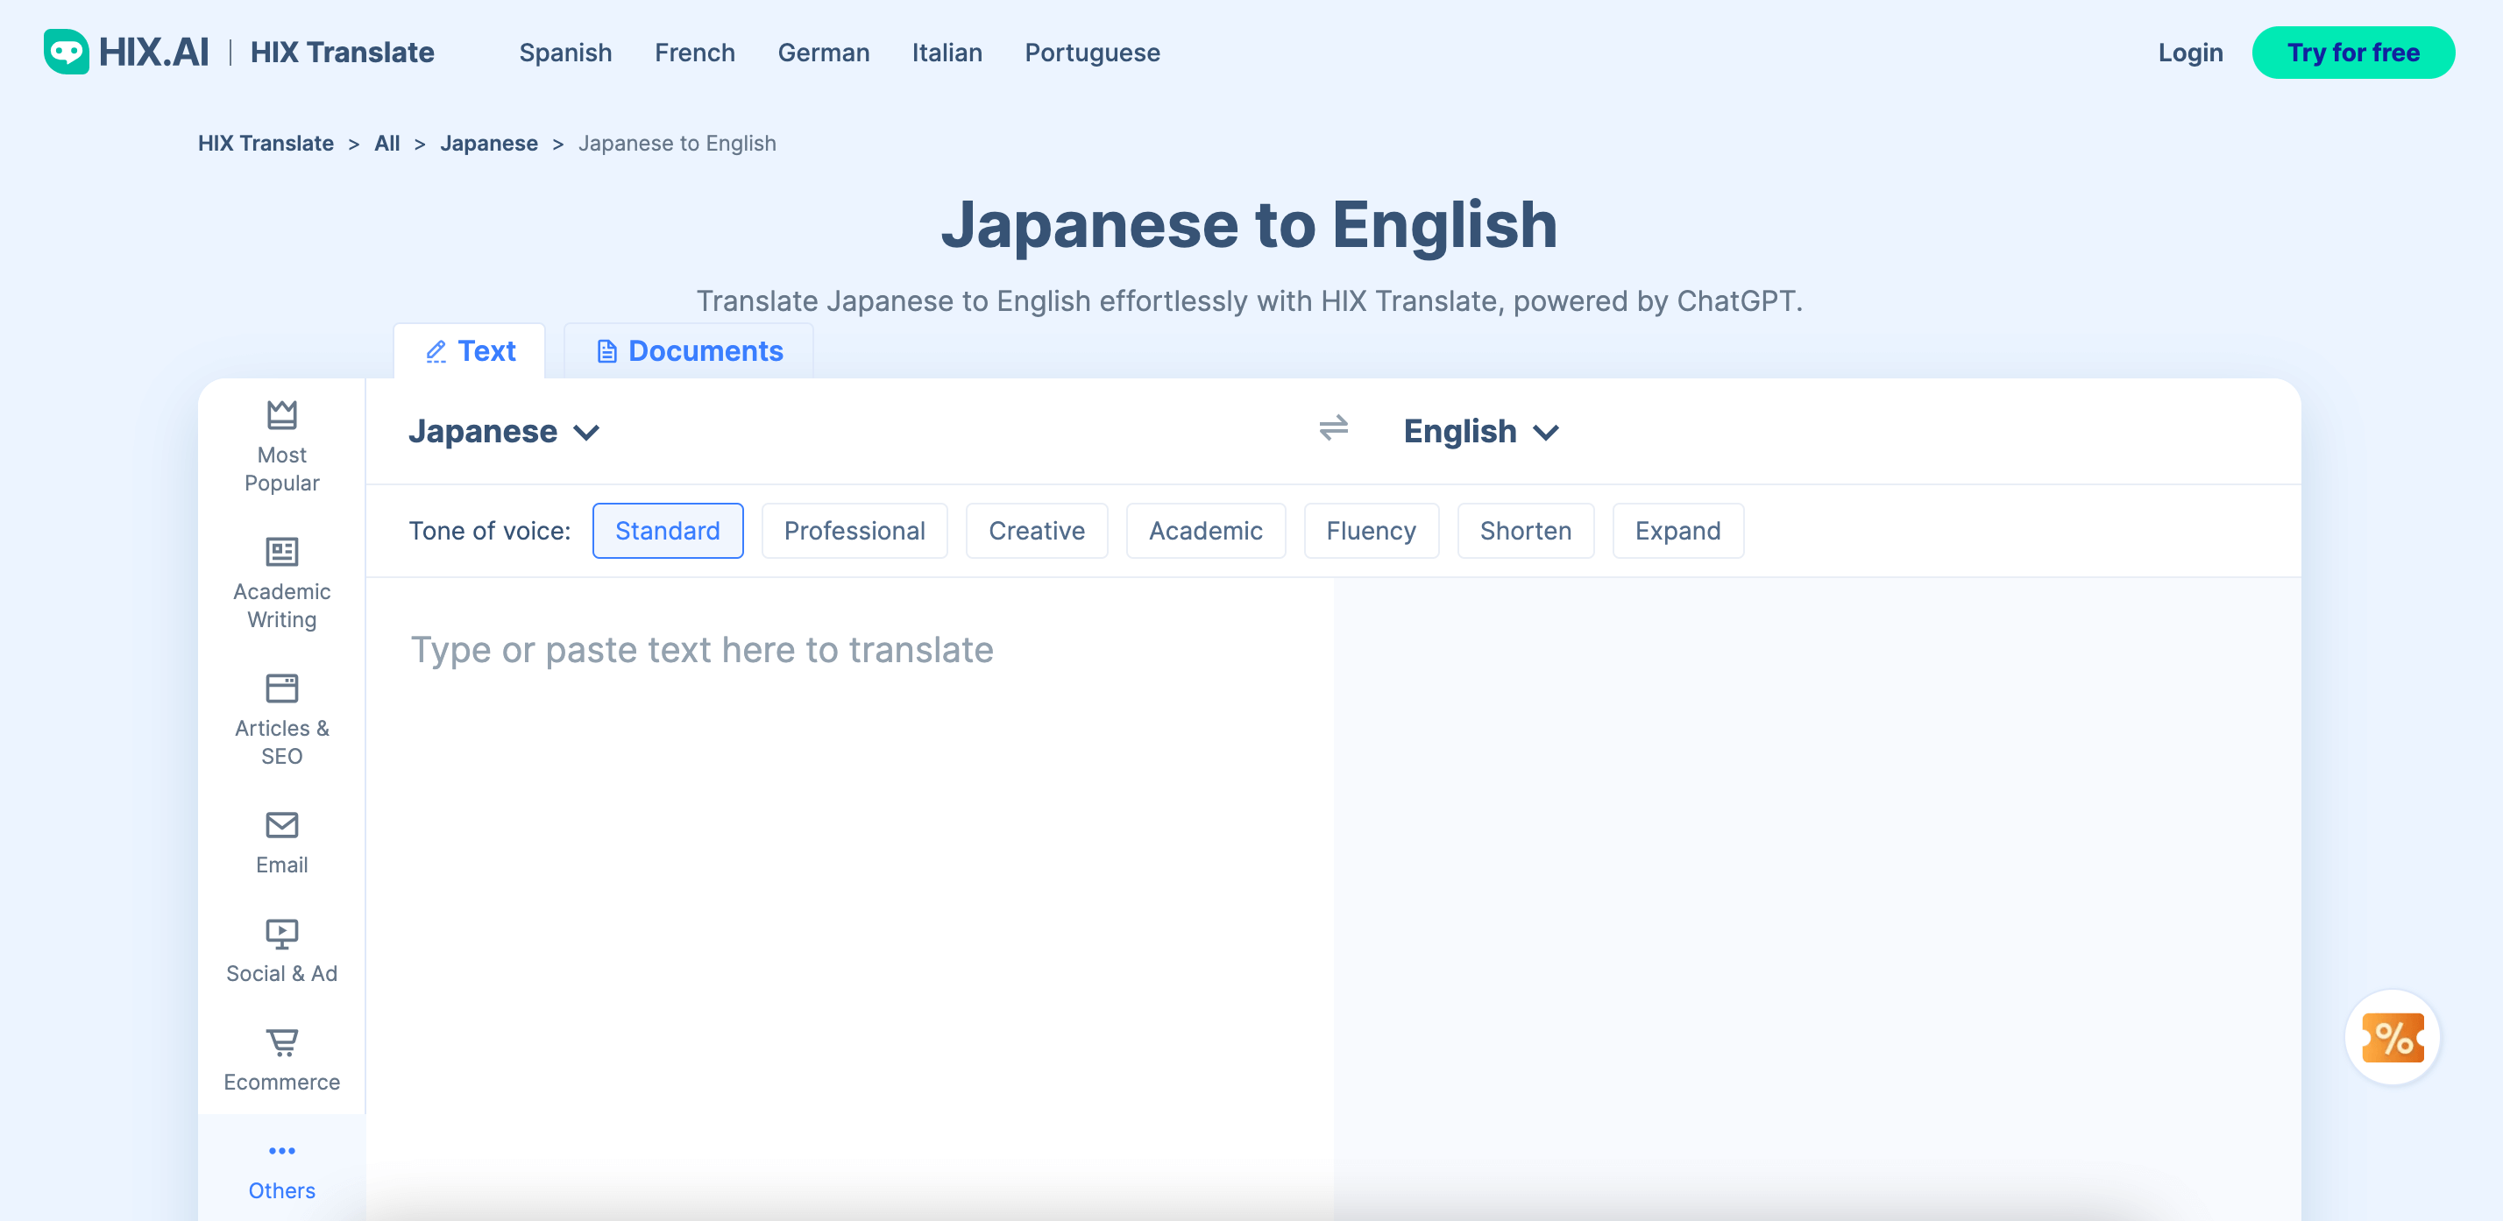
Task: Click the HIX.AI wordmark in the header
Action: tap(153, 53)
